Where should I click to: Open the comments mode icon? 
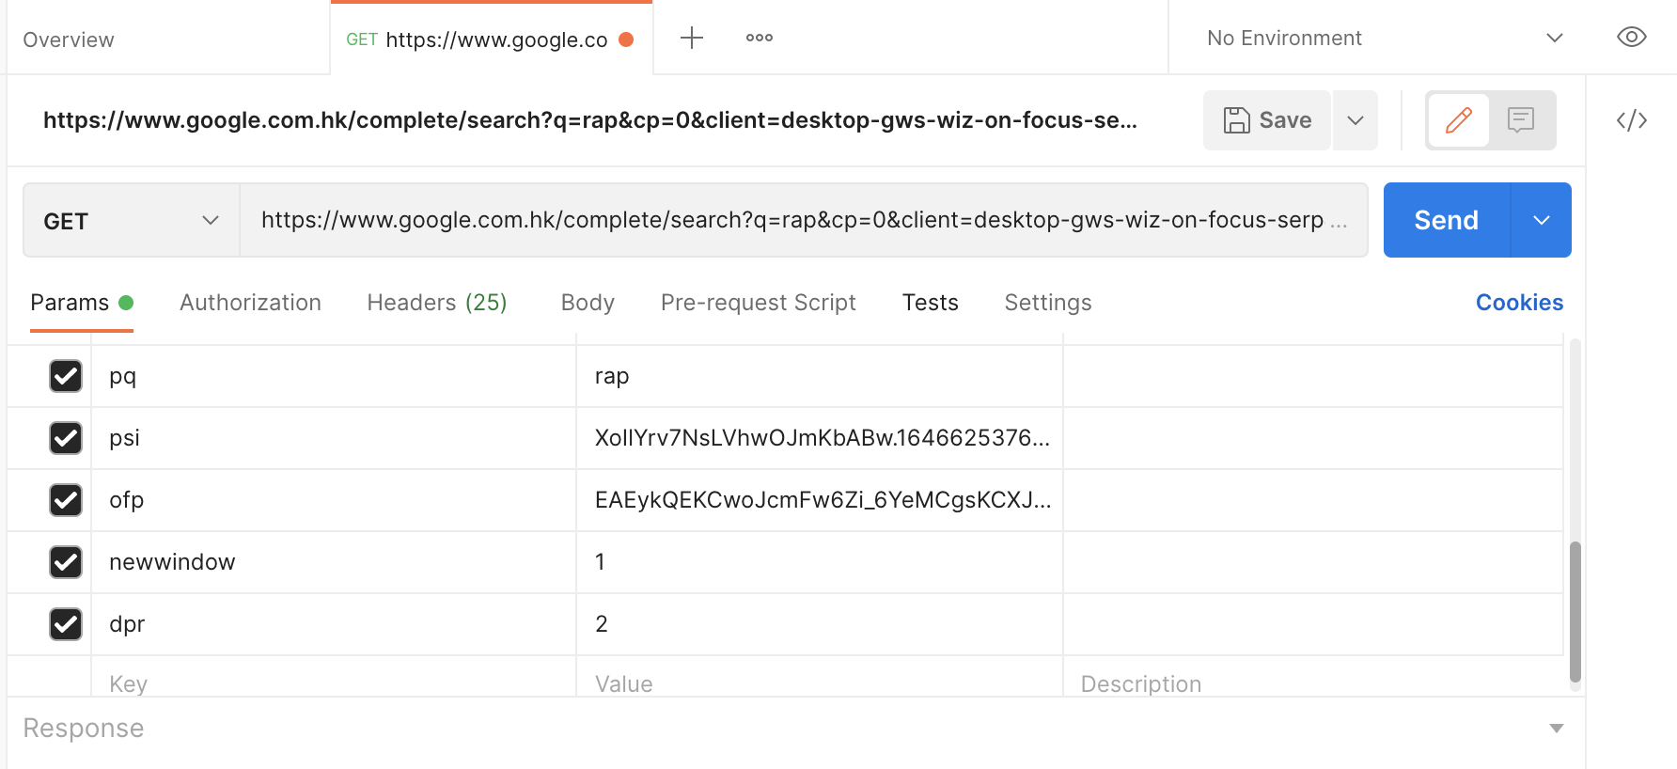pyautogui.click(x=1521, y=120)
